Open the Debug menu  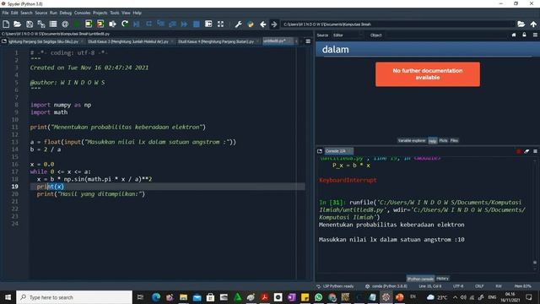click(x=66, y=13)
